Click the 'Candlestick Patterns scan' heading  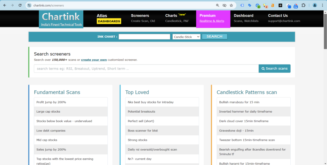click(x=247, y=92)
